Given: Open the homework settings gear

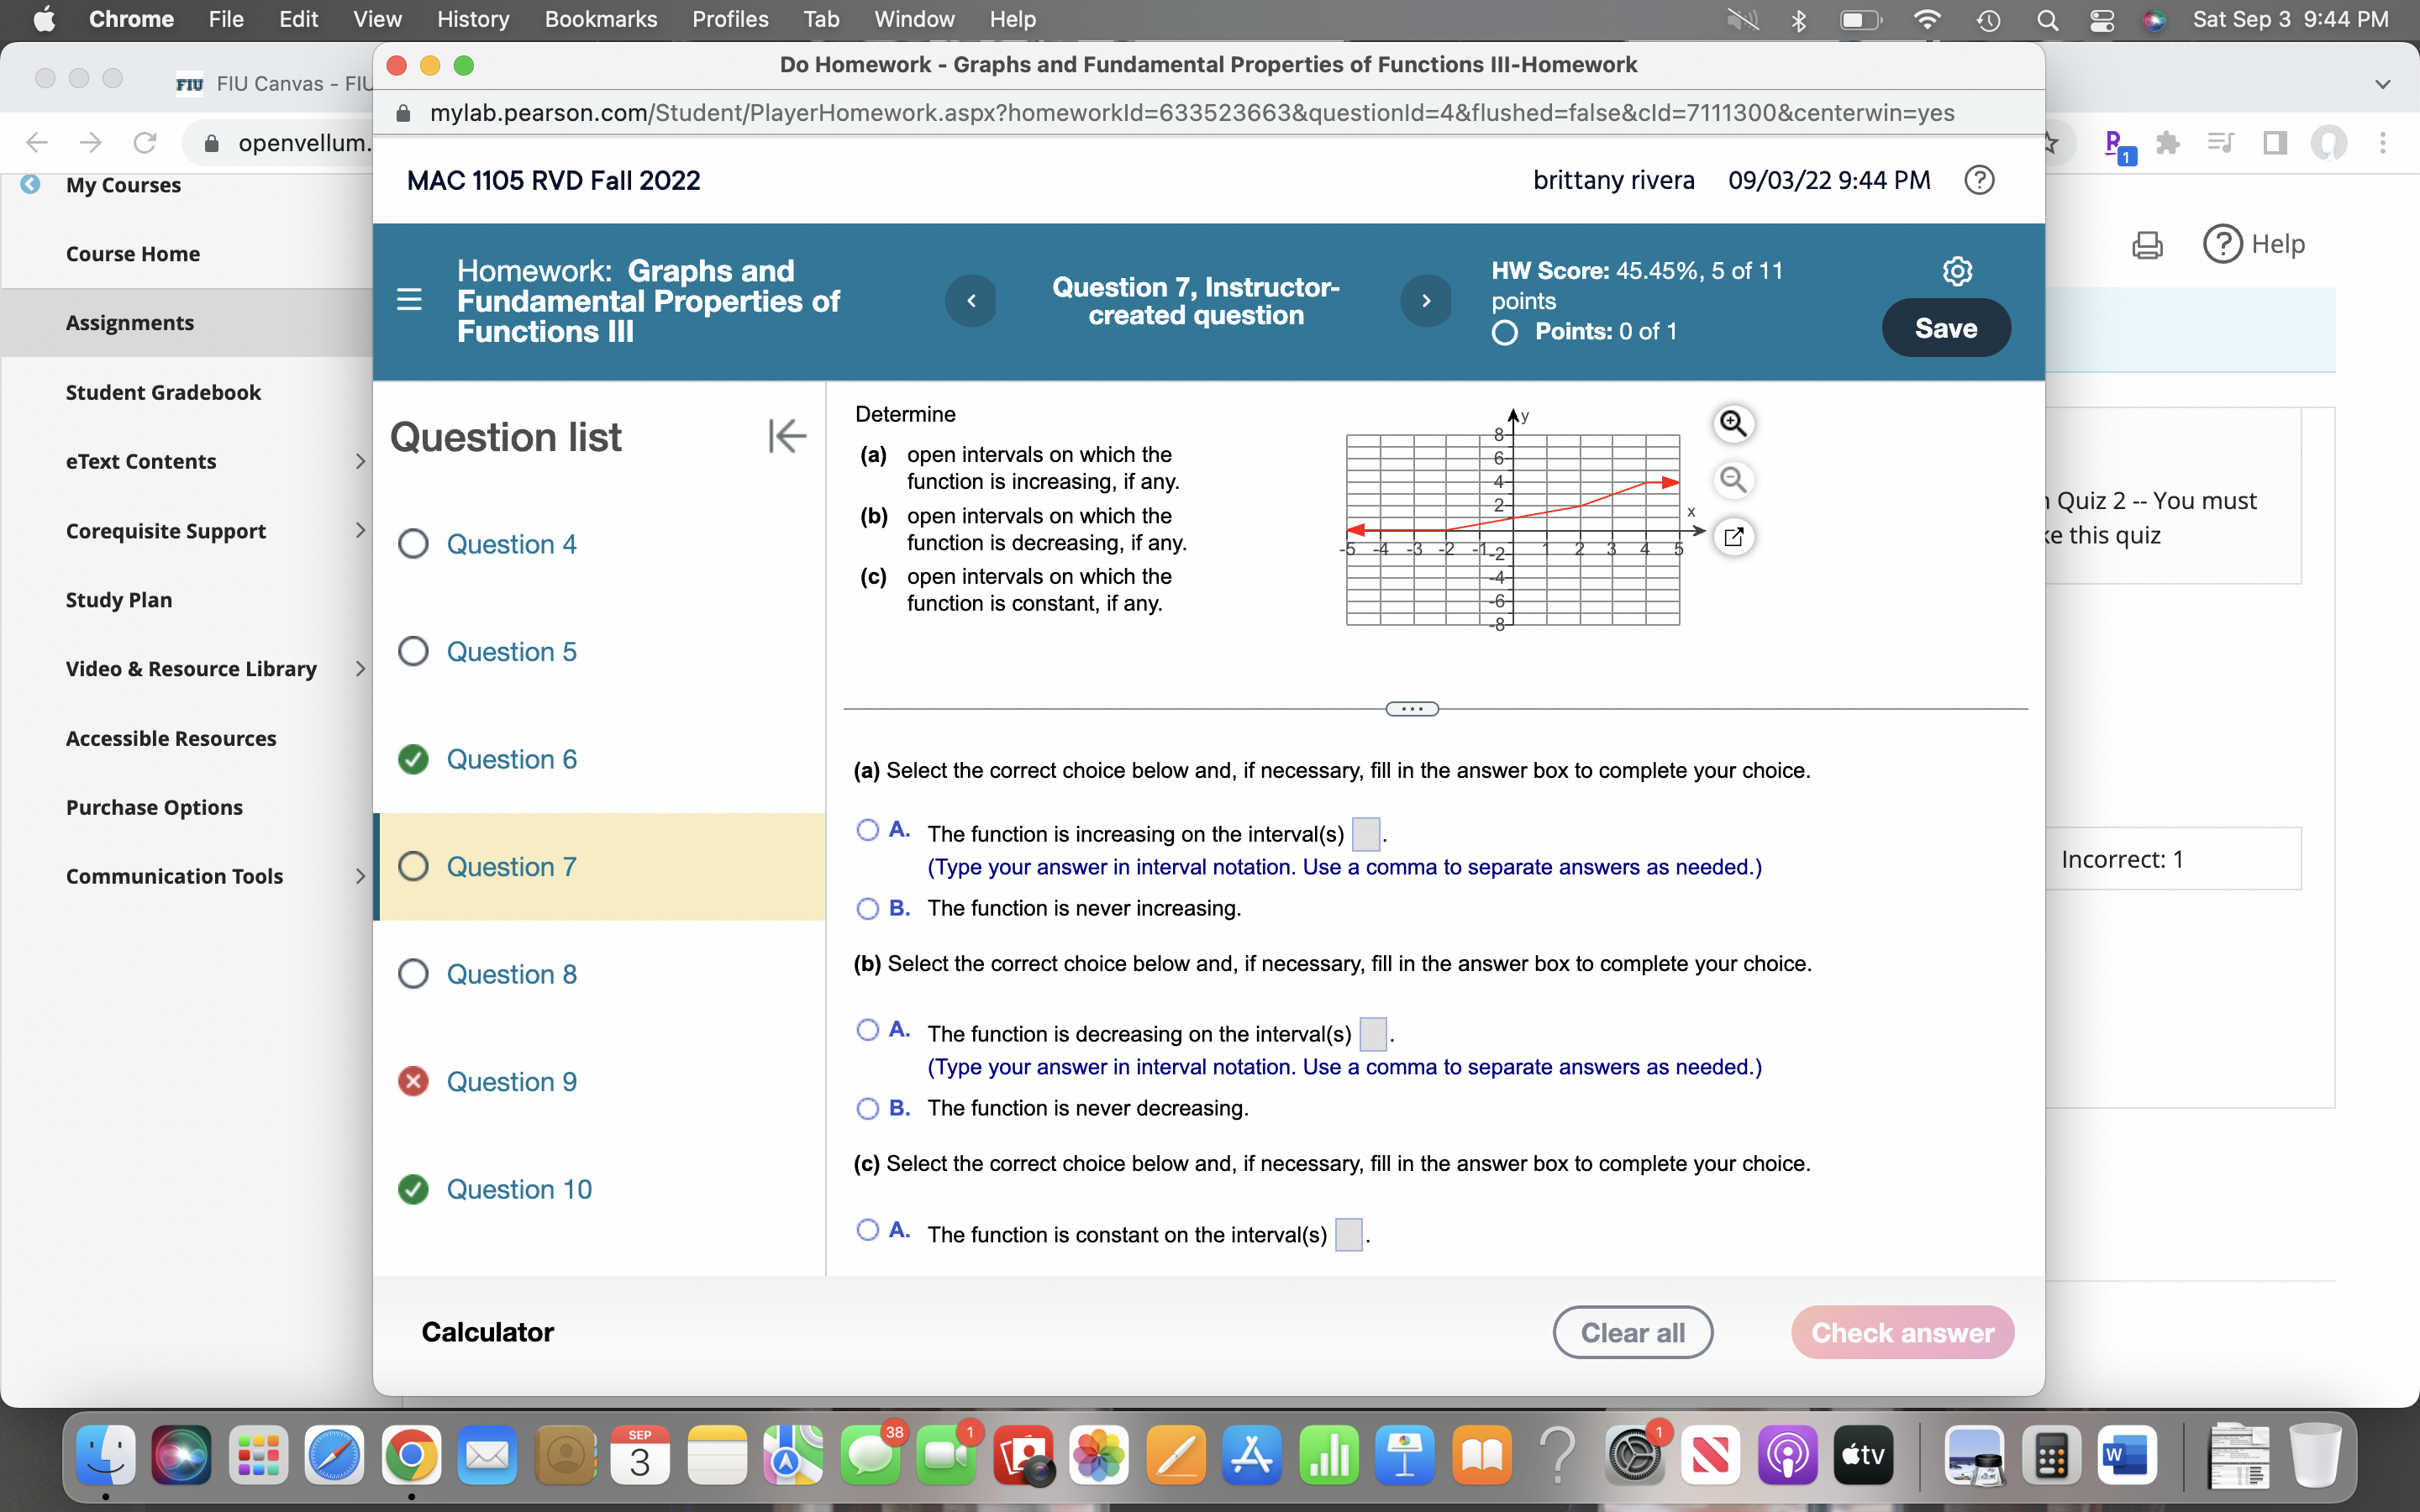Looking at the screenshot, I should pyautogui.click(x=1956, y=271).
